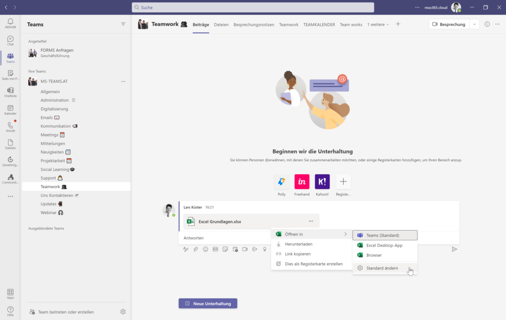Open more options for Excel Grundlagen.xlsx
506x320 pixels.
tap(311, 221)
